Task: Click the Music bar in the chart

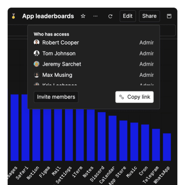Action: pos(134,142)
